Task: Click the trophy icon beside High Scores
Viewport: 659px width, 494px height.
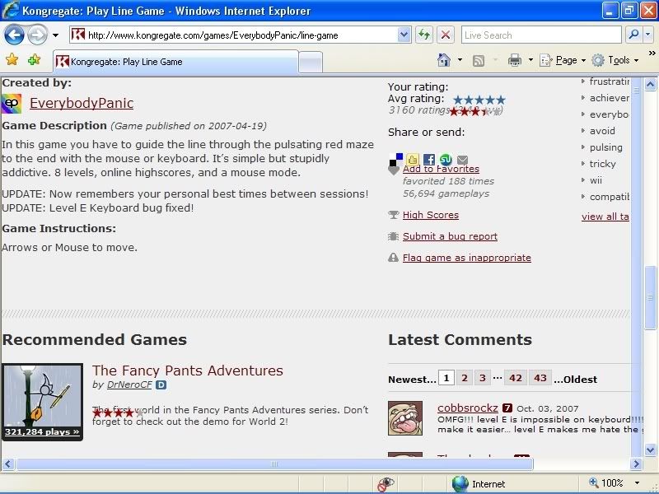Action: pyautogui.click(x=394, y=215)
